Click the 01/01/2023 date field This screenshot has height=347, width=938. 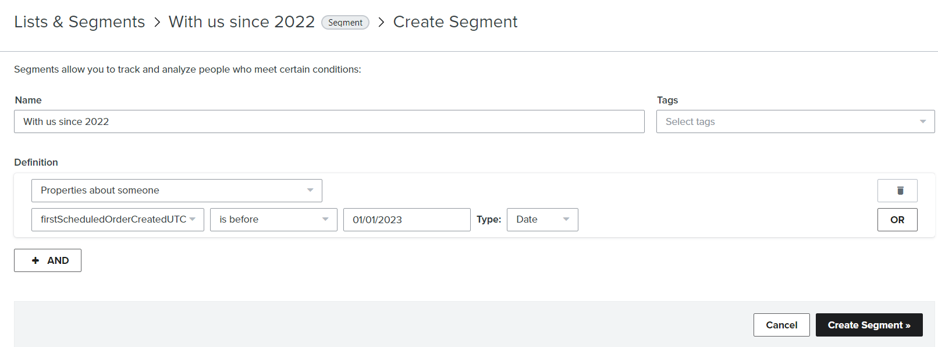tap(407, 220)
